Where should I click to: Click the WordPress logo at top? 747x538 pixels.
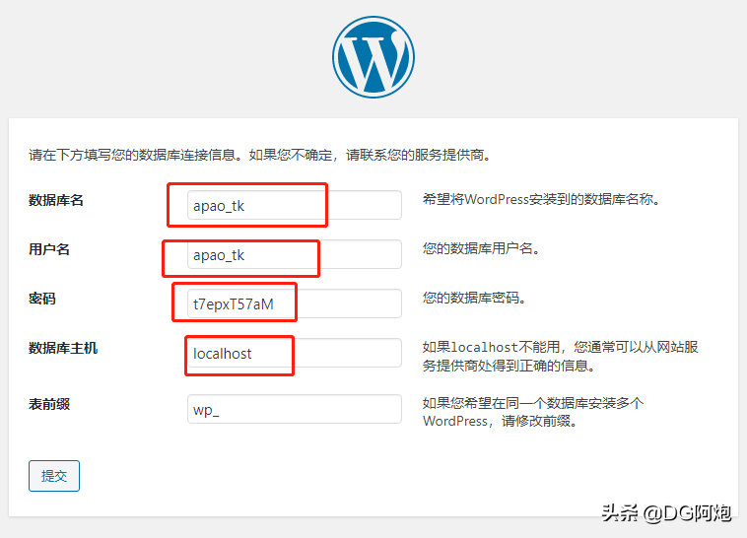pos(373,57)
